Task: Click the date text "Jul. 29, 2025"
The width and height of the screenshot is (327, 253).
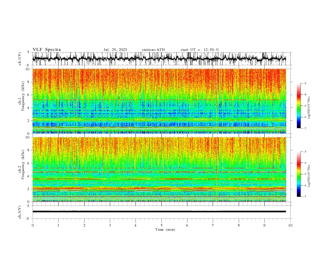Action: coord(115,50)
